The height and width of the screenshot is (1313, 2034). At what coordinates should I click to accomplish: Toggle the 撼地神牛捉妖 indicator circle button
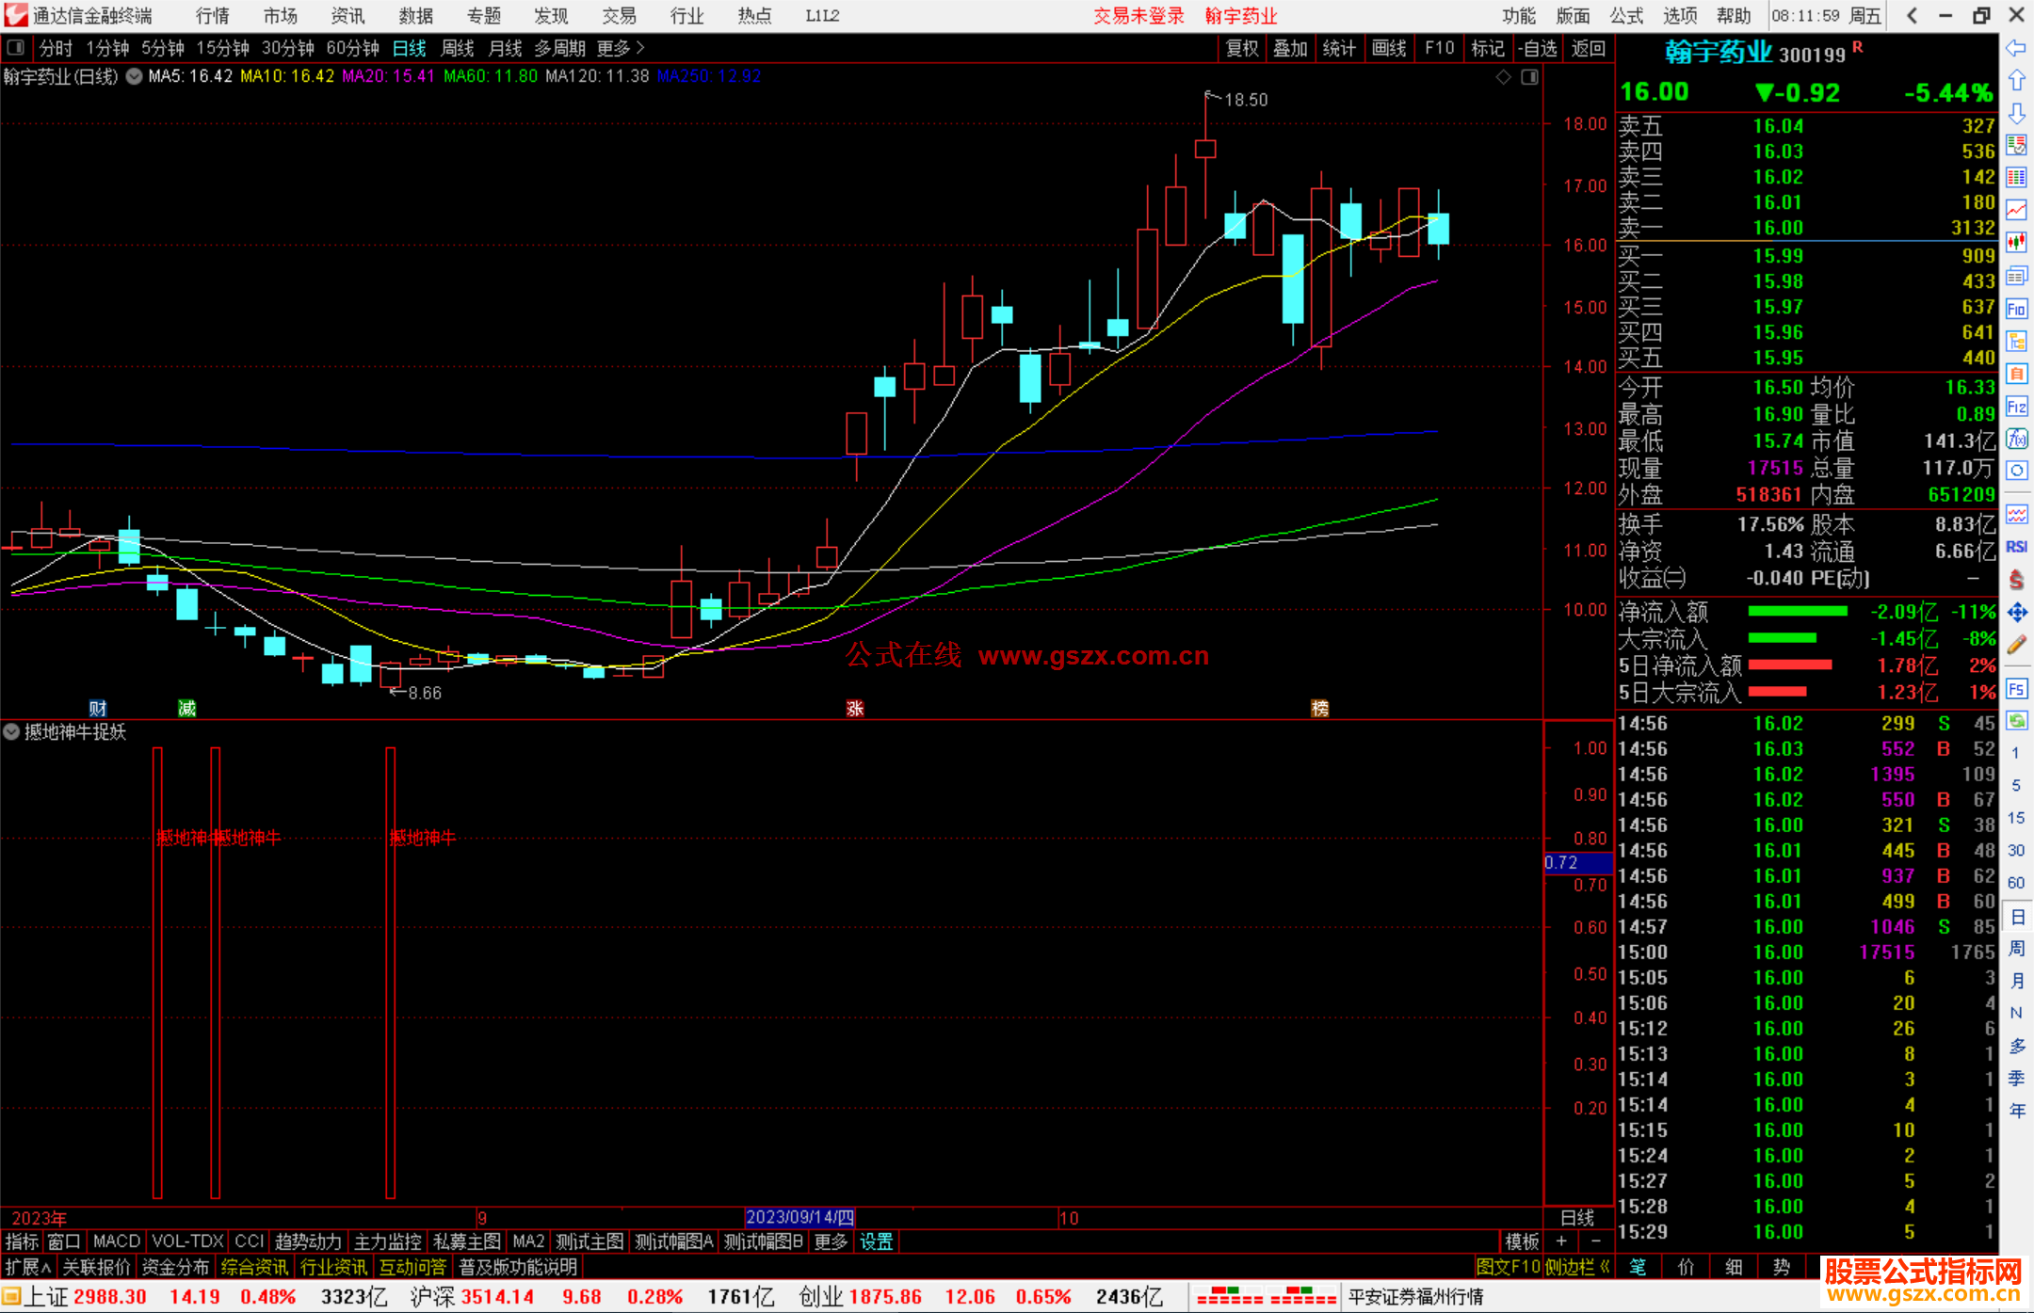(x=11, y=731)
